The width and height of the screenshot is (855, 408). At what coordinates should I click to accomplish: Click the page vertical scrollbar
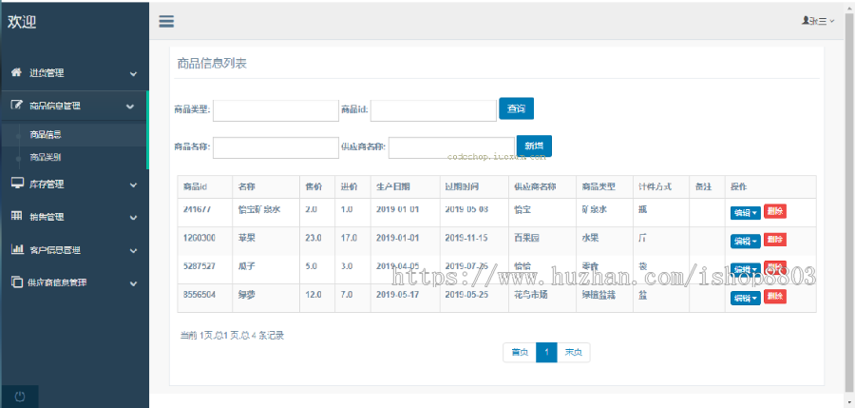click(x=849, y=204)
